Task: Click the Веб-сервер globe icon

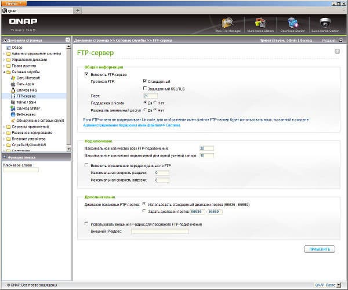Action: (x=13, y=114)
